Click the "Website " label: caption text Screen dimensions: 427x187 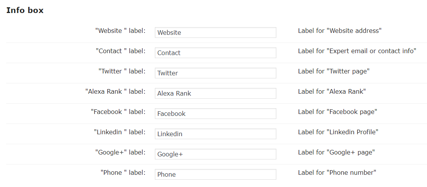[x=120, y=31]
